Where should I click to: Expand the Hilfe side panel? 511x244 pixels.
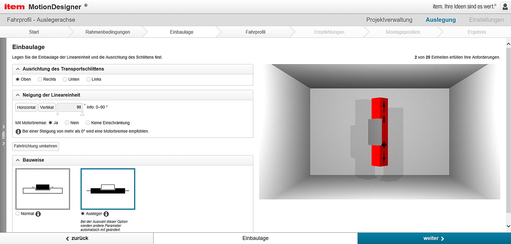(3, 135)
